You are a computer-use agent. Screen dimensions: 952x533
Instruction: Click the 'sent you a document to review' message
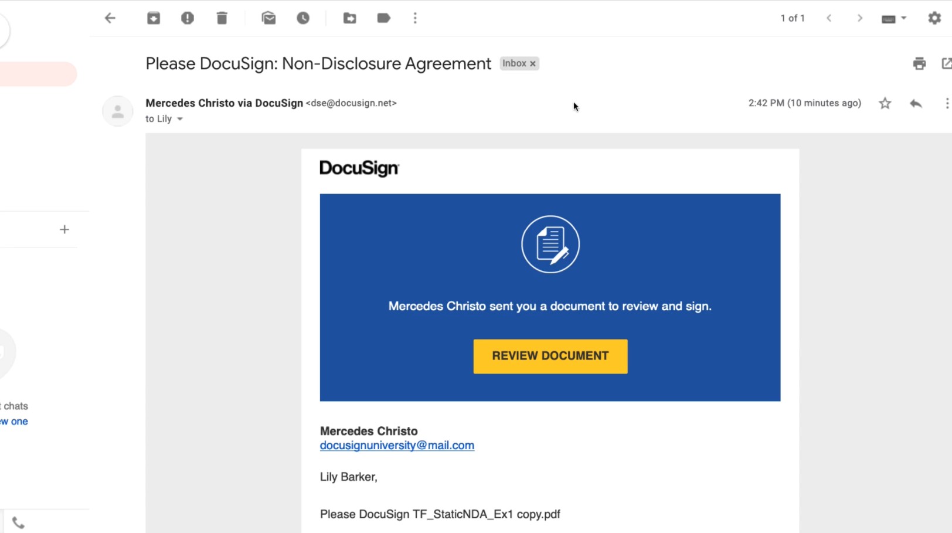click(550, 306)
